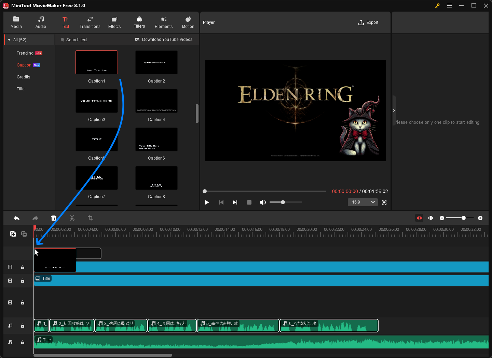Select audio clip 4_今回は、ちゃん
Screen dimensions: 492x358
pyautogui.click(x=172, y=326)
